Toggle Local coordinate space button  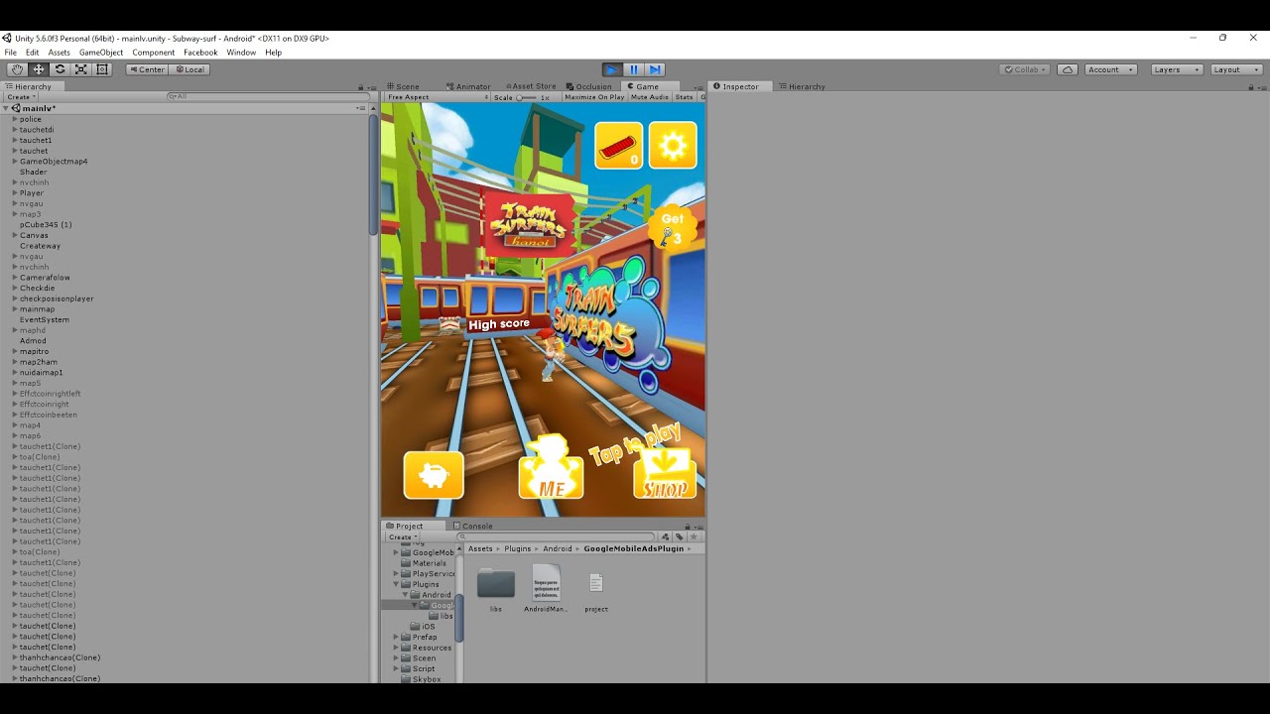(x=190, y=69)
